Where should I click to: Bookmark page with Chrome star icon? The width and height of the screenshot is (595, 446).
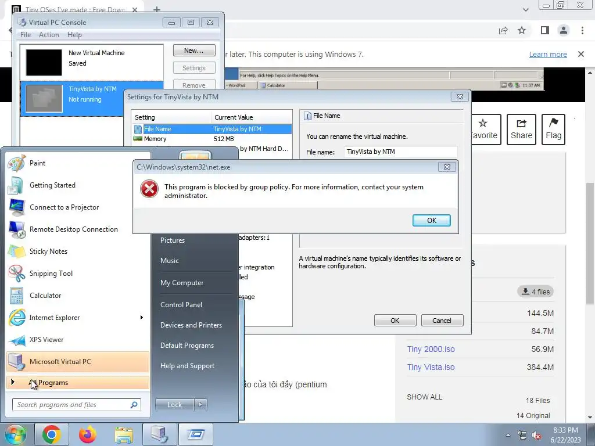coord(522,30)
